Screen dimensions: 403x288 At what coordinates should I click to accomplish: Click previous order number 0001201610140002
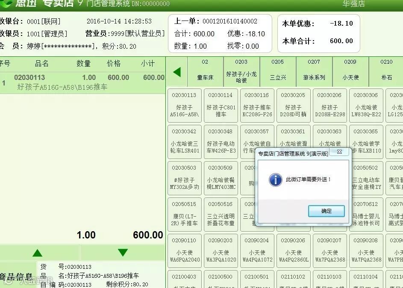[230, 21]
